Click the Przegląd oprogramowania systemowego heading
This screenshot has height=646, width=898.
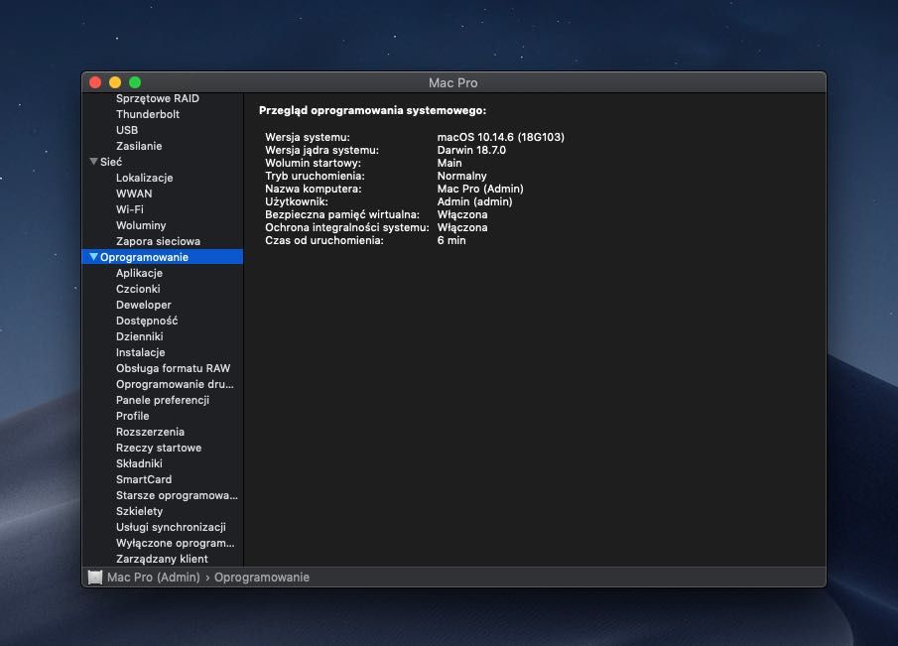point(372,110)
